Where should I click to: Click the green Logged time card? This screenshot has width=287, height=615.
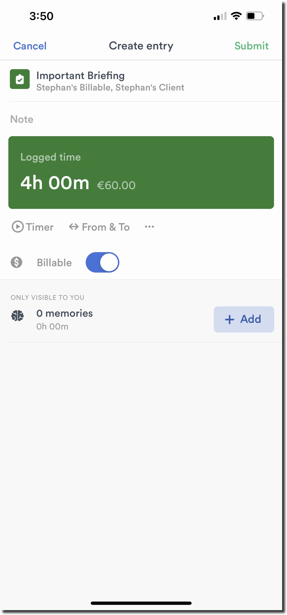pyautogui.click(x=141, y=173)
